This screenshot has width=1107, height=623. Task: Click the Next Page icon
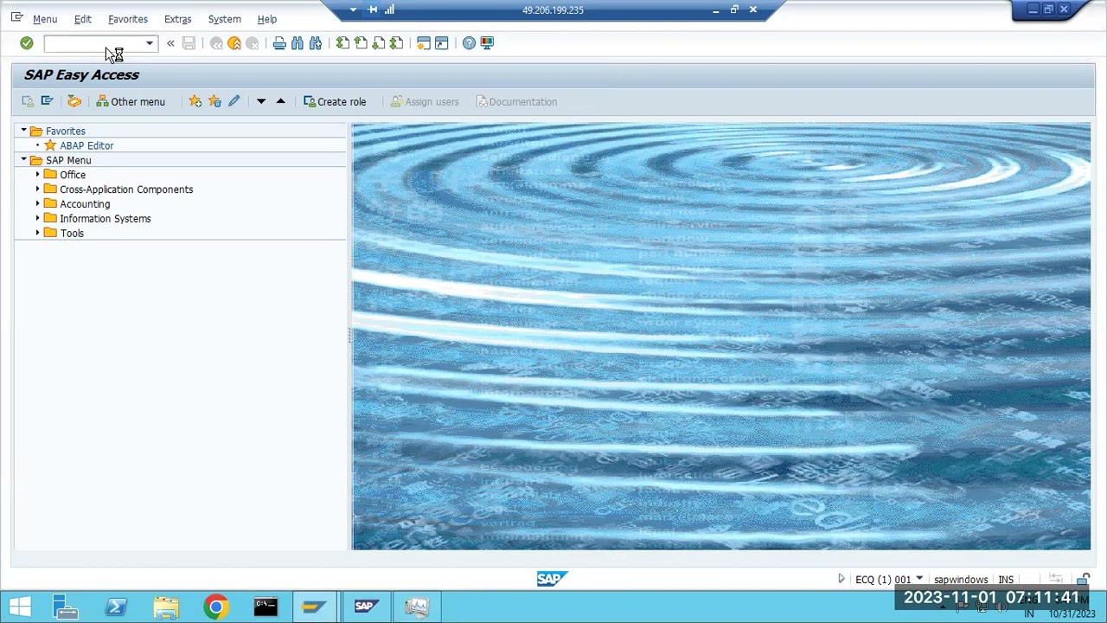point(379,43)
